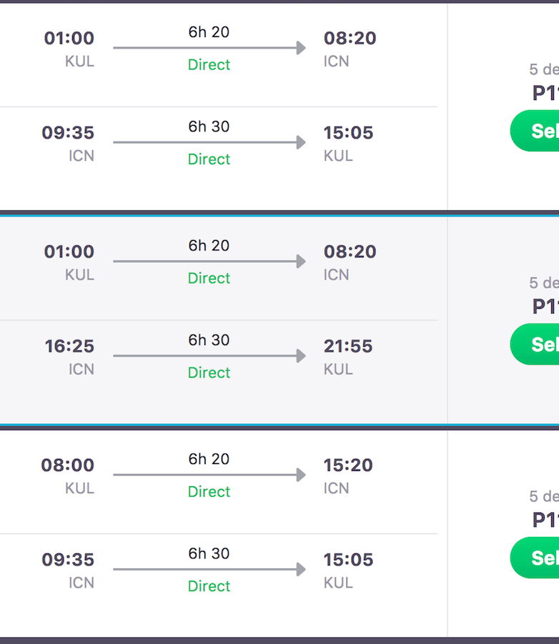The width and height of the screenshot is (559, 644).
Task: Open the deals link on the highlighted middle card
Action: pyautogui.click(x=543, y=283)
